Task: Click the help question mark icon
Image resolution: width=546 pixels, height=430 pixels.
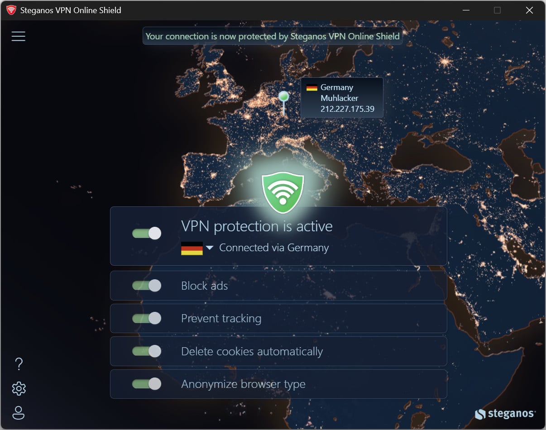Action: click(19, 363)
